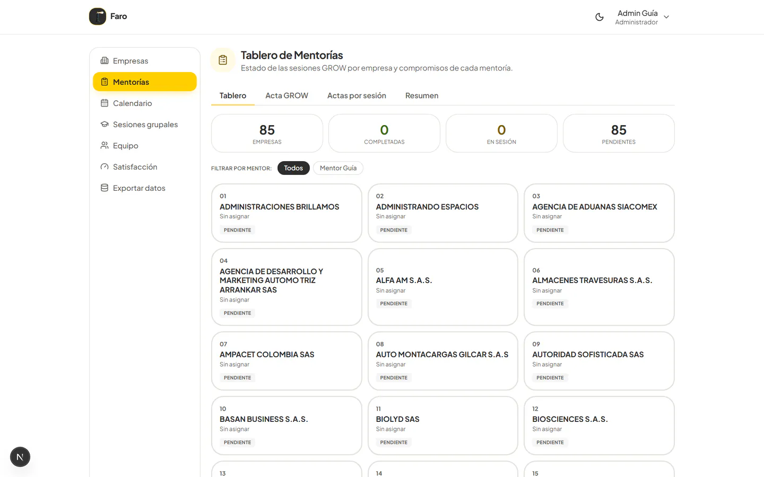Image resolution: width=764 pixels, height=477 pixels.
Task: Filter by Mentor Guía
Action: point(338,168)
